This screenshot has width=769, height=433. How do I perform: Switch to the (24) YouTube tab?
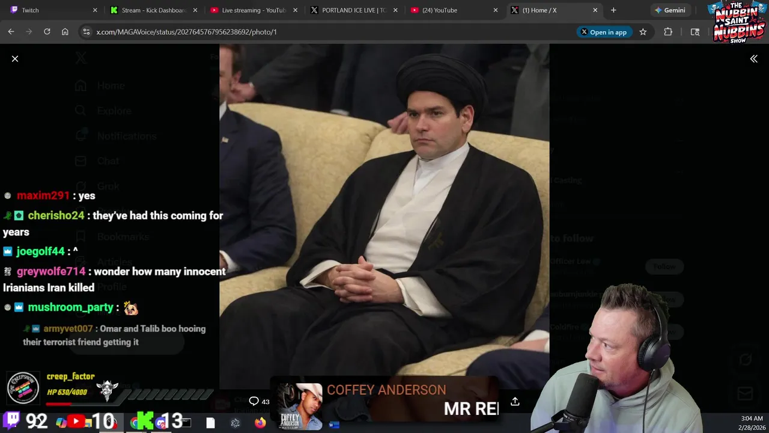pyautogui.click(x=454, y=10)
